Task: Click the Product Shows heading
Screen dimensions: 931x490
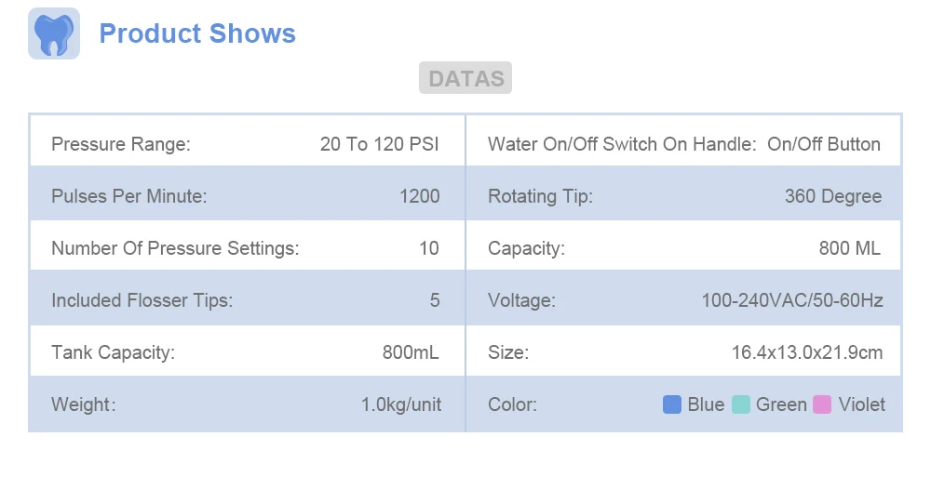Action: coord(197,33)
